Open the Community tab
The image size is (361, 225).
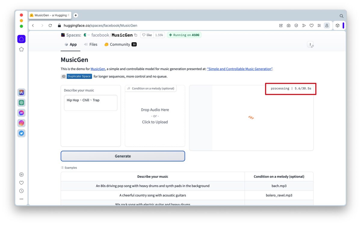[120, 45]
